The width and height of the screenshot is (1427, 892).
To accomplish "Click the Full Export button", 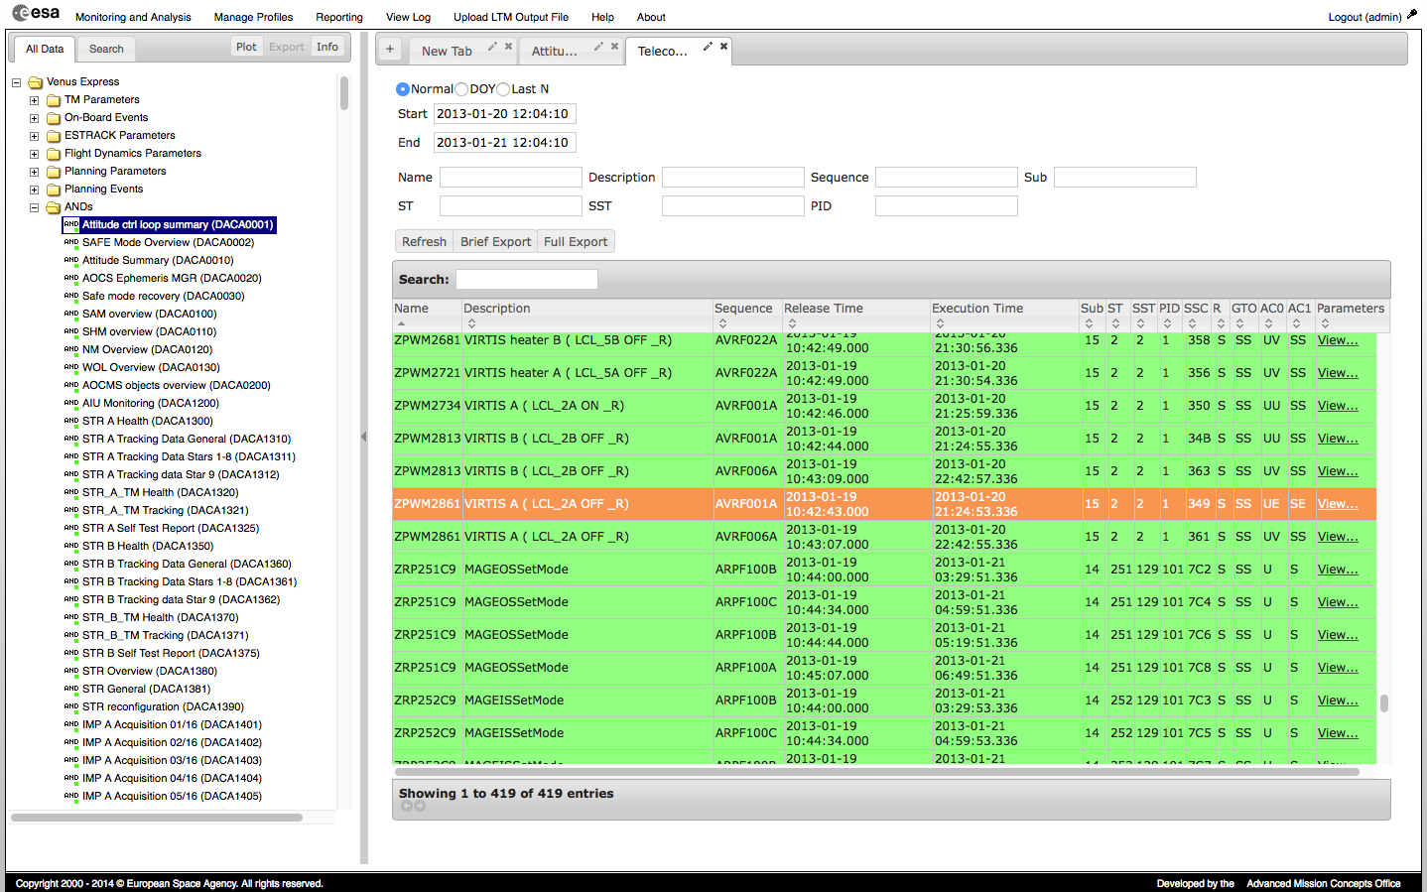I will (576, 241).
